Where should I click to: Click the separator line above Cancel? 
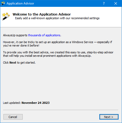tap(61, 110)
